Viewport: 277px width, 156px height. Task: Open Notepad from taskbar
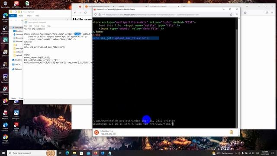pos(110,153)
